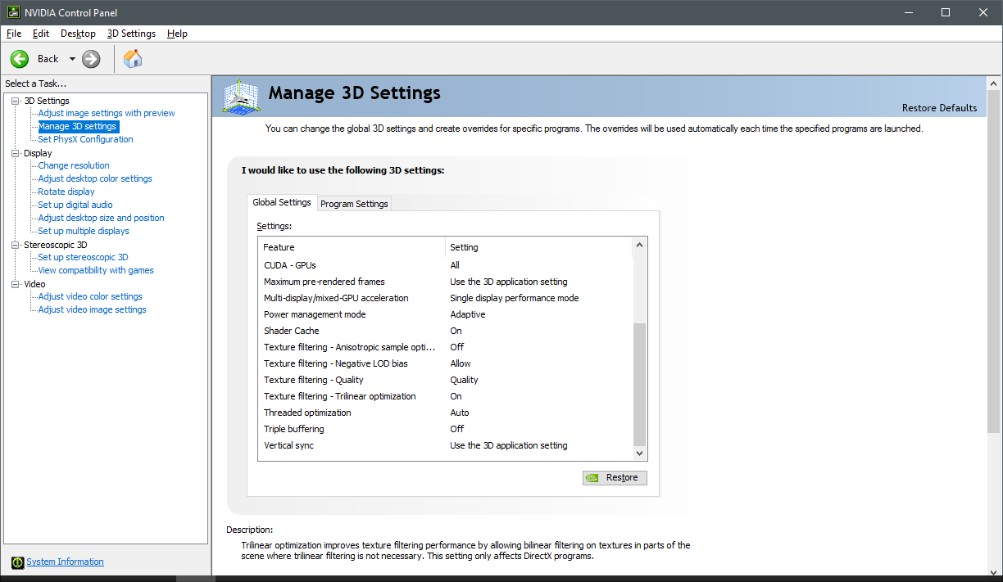Switch to the Global Settings tab
The width and height of the screenshot is (1003, 582).
pos(282,202)
